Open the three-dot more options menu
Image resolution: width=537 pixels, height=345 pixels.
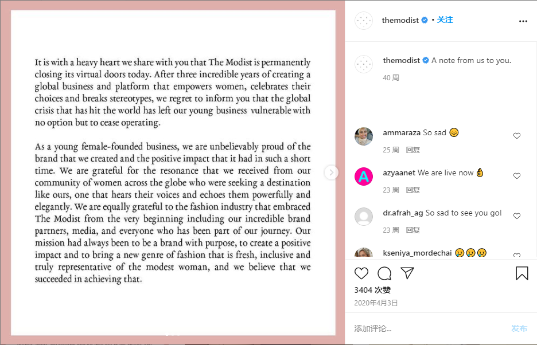[523, 21]
